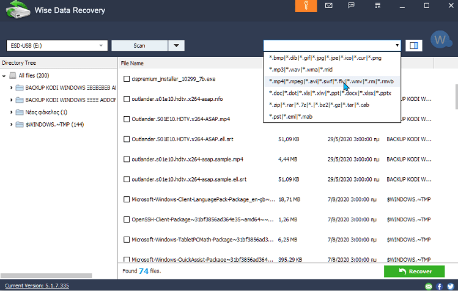Open the Scan button's dropdown arrow

[176, 46]
